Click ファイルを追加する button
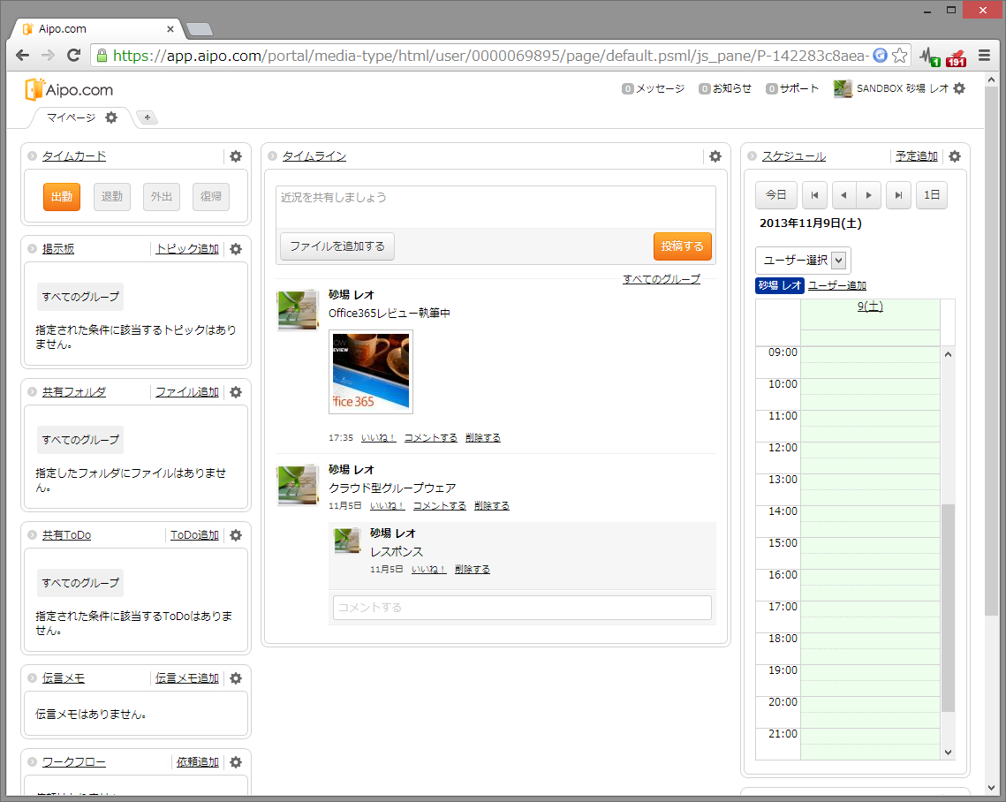The height and width of the screenshot is (802, 1006). click(337, 246)
